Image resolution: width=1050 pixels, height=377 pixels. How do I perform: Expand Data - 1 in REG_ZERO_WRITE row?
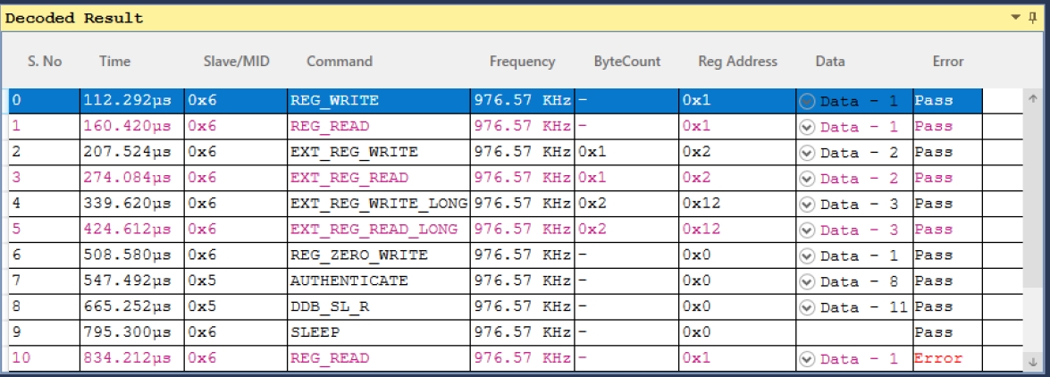807,256
